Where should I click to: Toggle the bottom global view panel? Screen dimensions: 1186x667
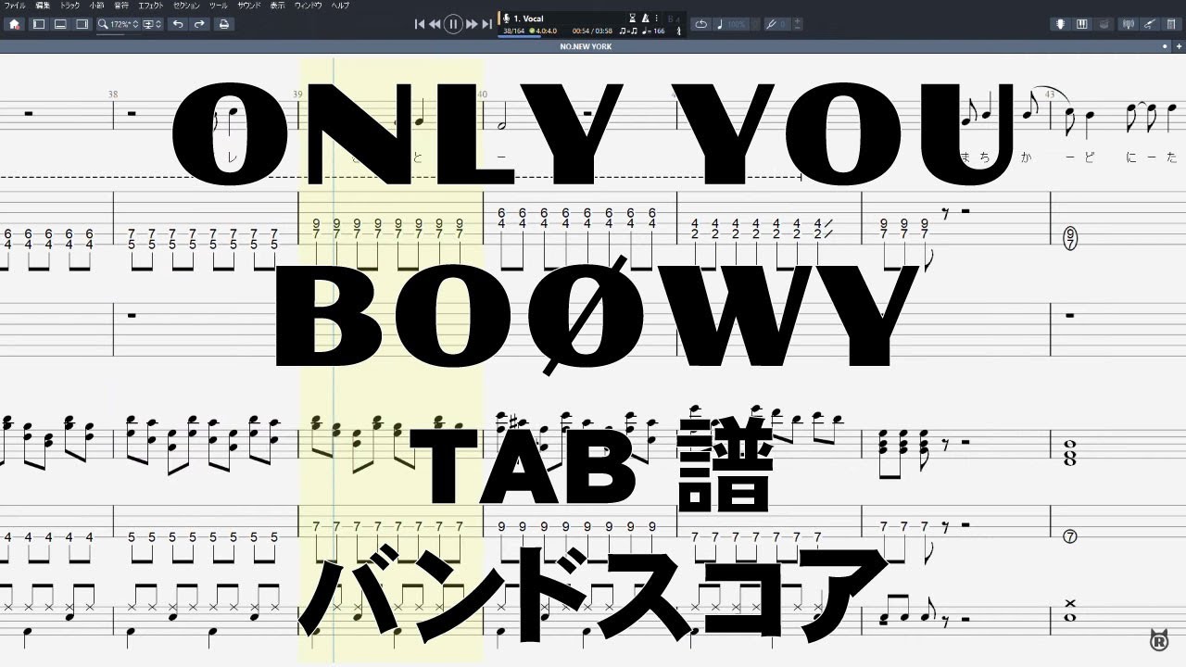point(60,24)
